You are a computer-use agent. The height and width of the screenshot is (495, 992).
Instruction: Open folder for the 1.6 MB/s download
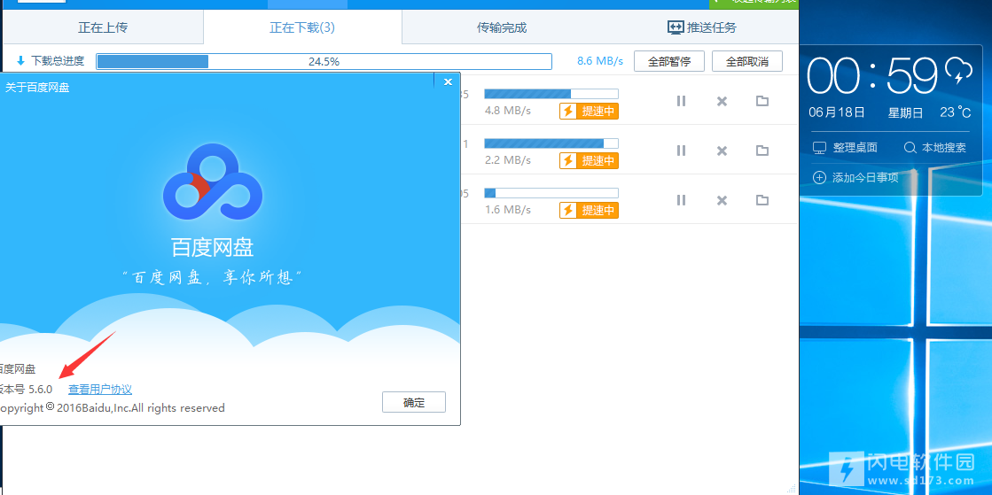click(762, 200)
